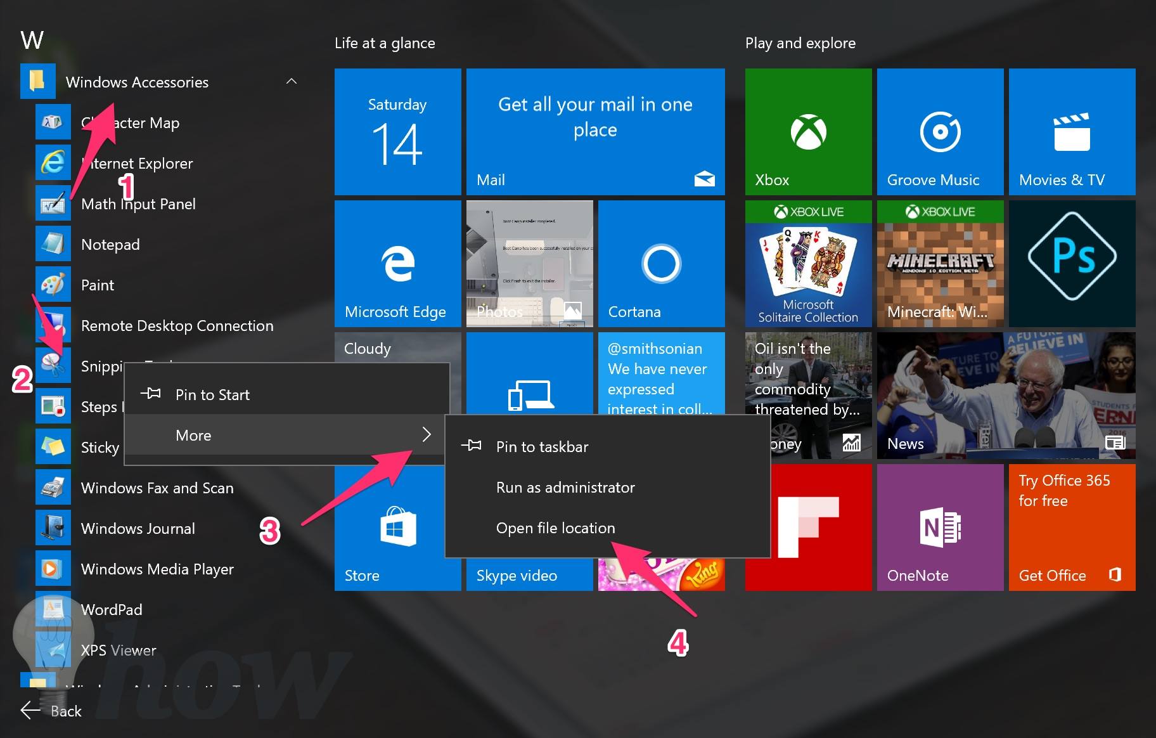
Task: Open the News tile with Bernie photo
Action: (x=1006, y=395)
